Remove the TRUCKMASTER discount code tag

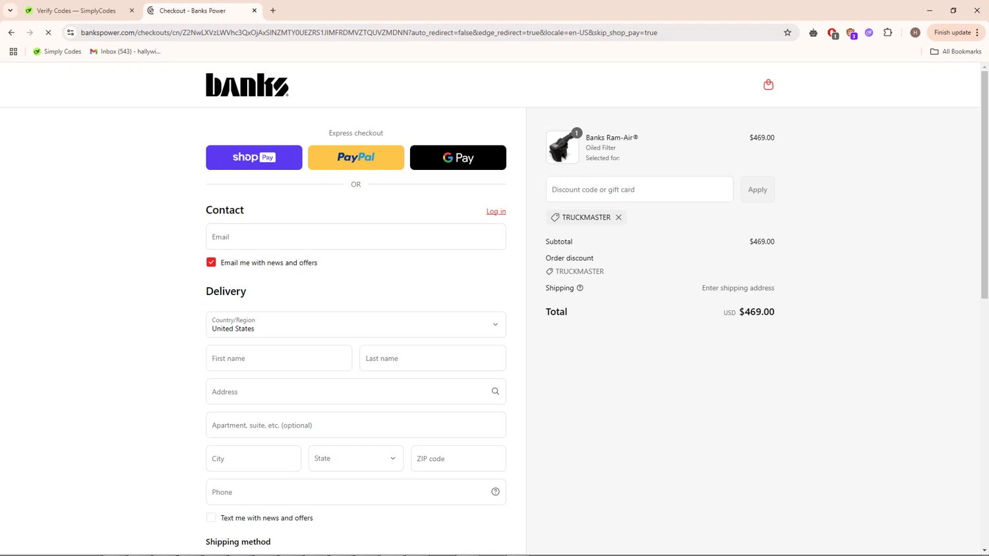coord(618,217)
